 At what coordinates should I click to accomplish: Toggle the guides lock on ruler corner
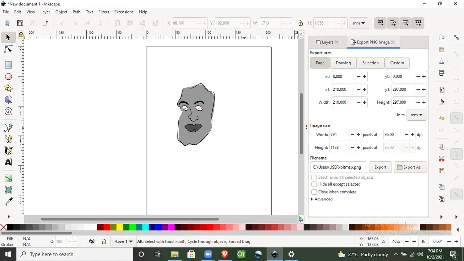21,35
